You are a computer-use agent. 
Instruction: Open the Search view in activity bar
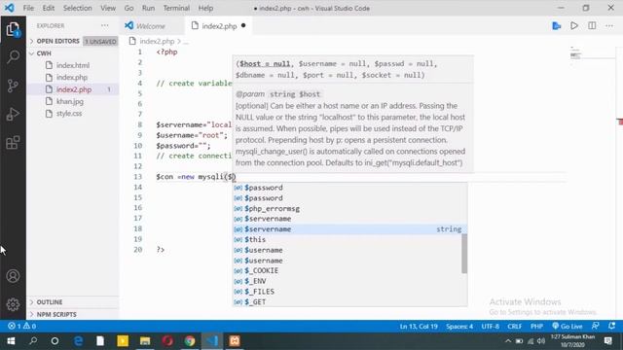[13, 56]
